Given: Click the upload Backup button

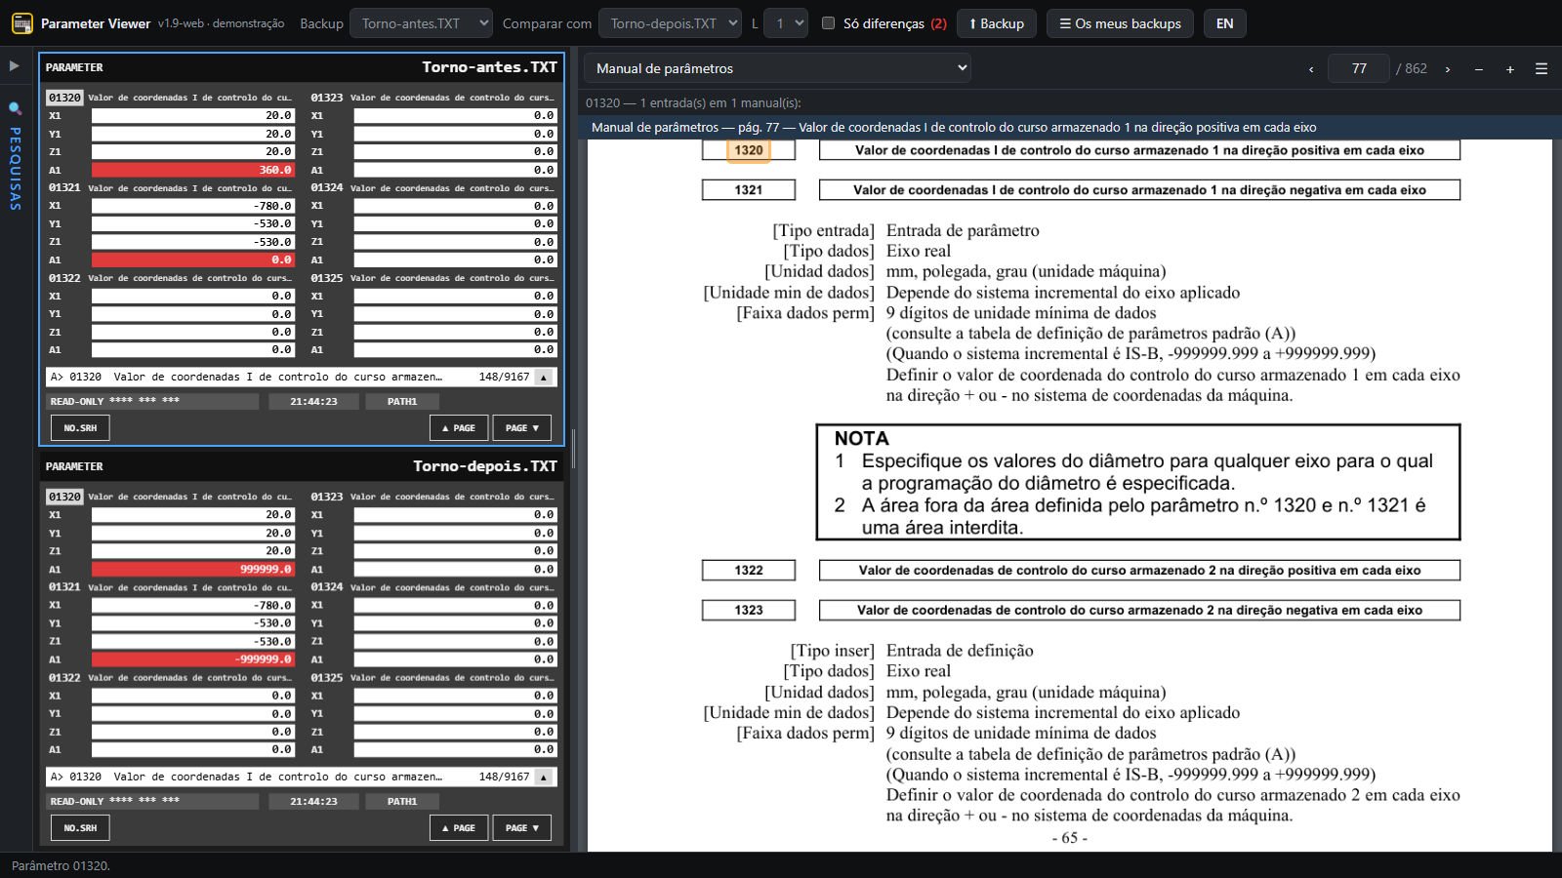Looking at the screenshot, I should tap(997, 23).
